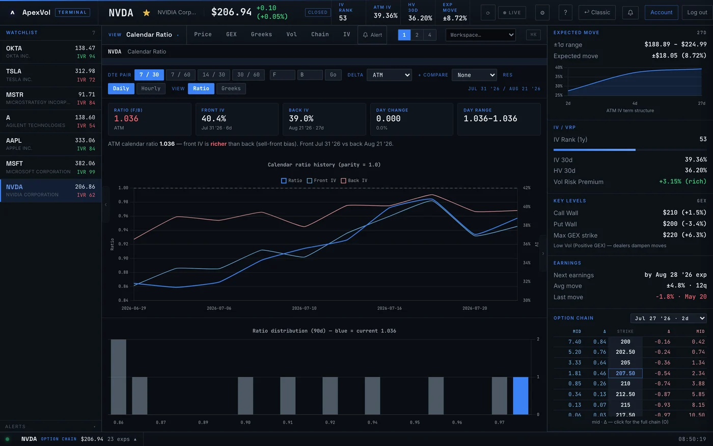Screen dimensions: 713x446
Task: Click the Call Wall $210 level
Action: [630, 213]
